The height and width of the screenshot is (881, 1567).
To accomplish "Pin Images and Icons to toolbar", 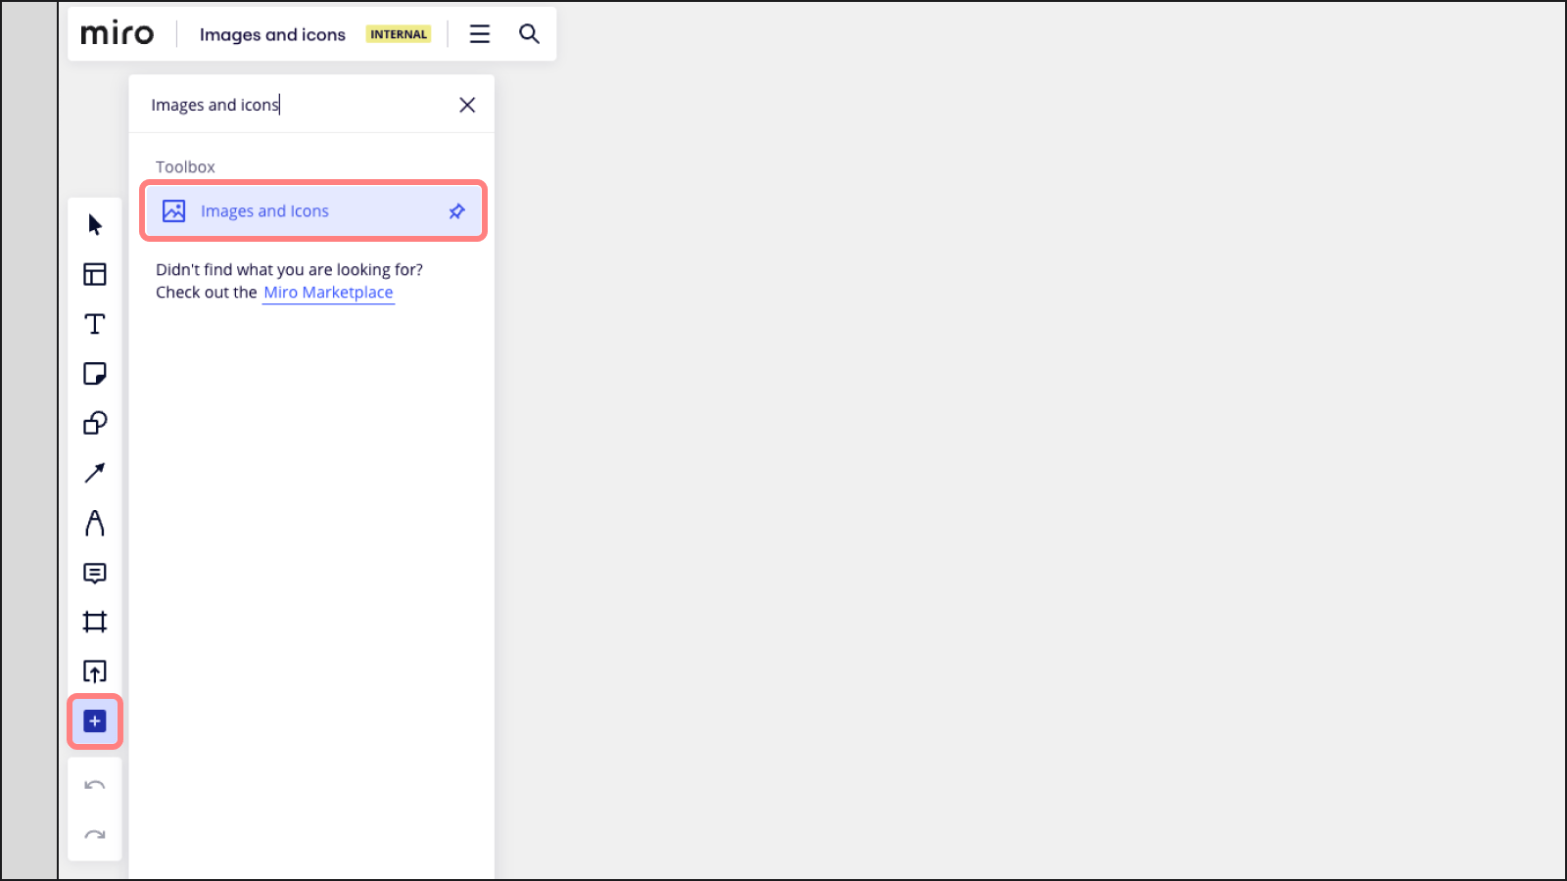I will pyautogui.click(x=456, y=211).
